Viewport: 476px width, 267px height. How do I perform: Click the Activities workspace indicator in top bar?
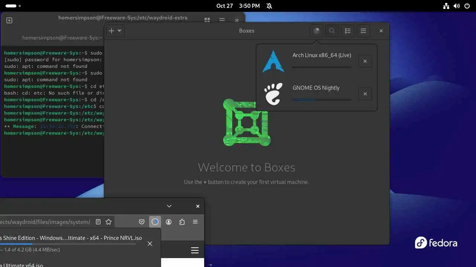click(13, 6)
